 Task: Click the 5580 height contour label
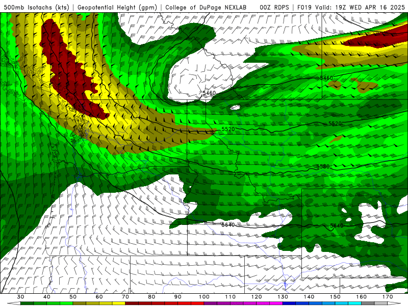click(x=323, y=167)
